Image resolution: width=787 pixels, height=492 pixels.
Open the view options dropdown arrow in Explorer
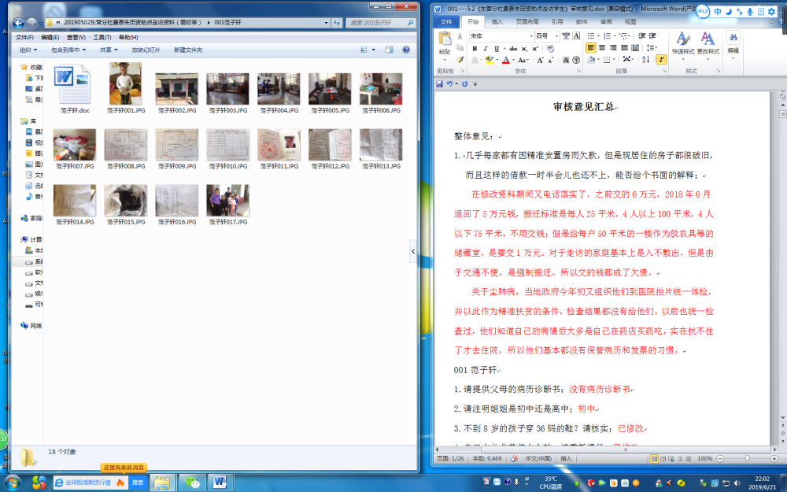(373, 50)
